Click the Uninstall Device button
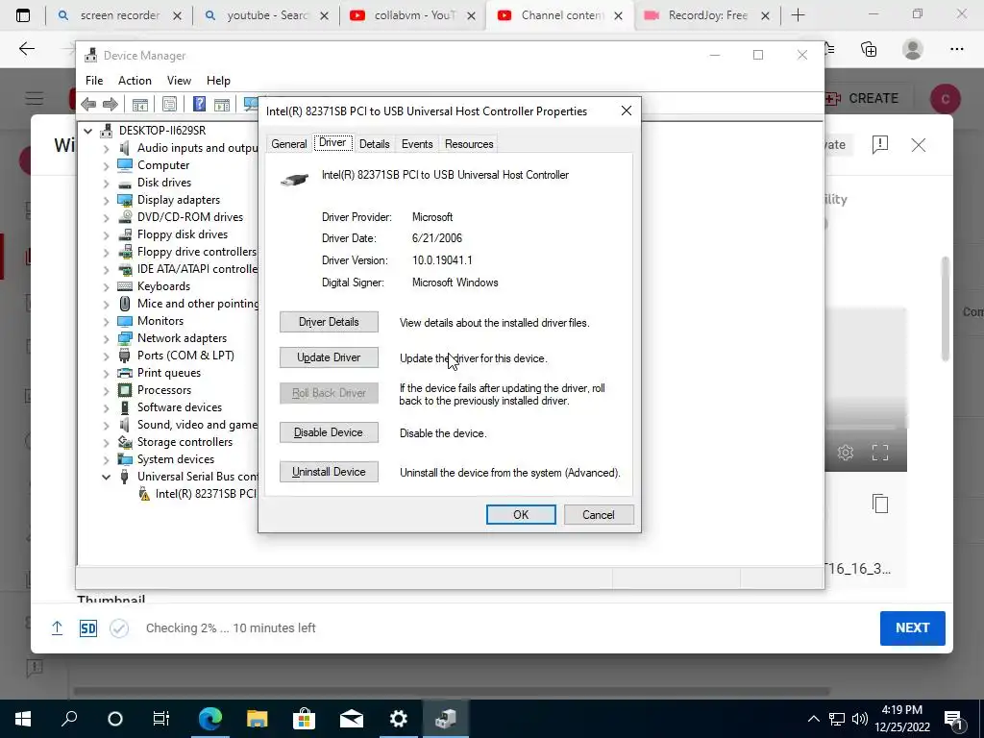The width and height of the screenshot is (984, 738). [x=329, y=472]
